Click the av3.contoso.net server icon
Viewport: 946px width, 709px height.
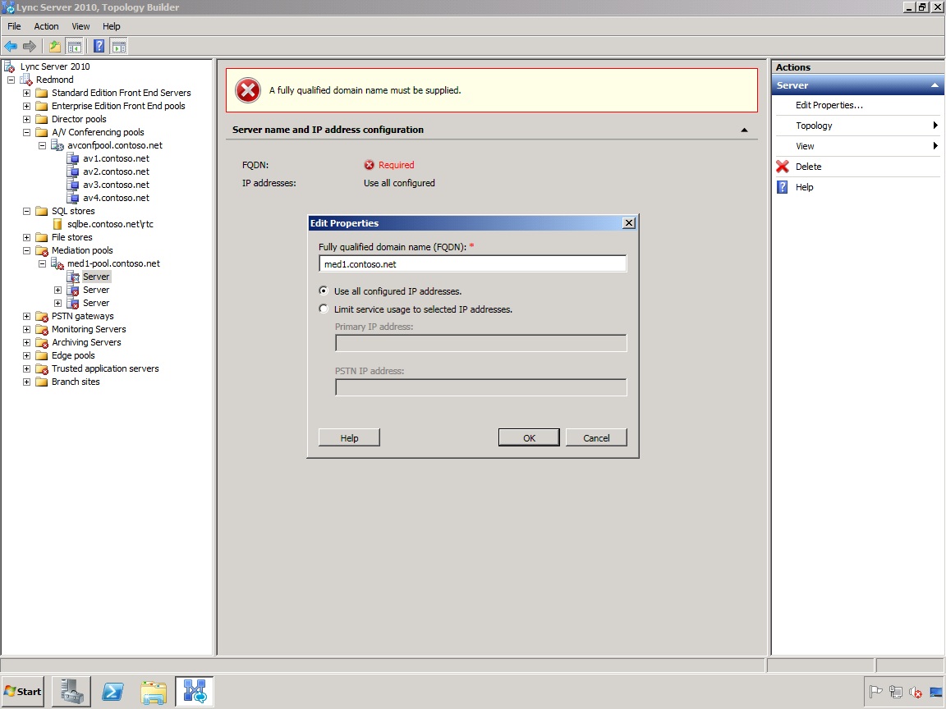pos(72,185)
